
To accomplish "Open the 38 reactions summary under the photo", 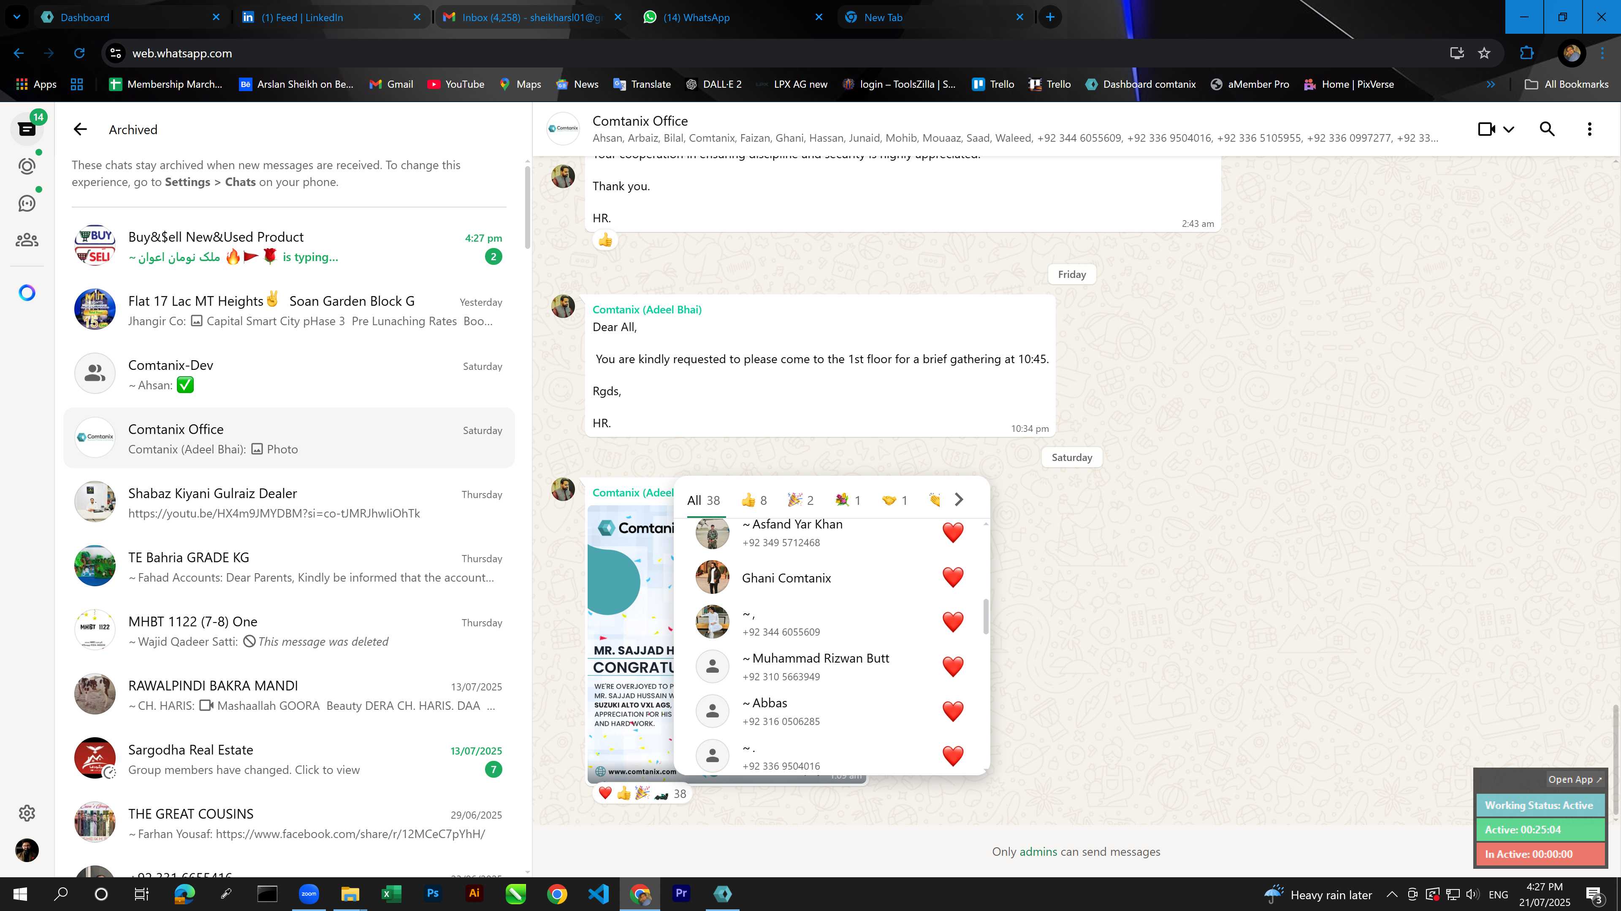I will 642,793.
